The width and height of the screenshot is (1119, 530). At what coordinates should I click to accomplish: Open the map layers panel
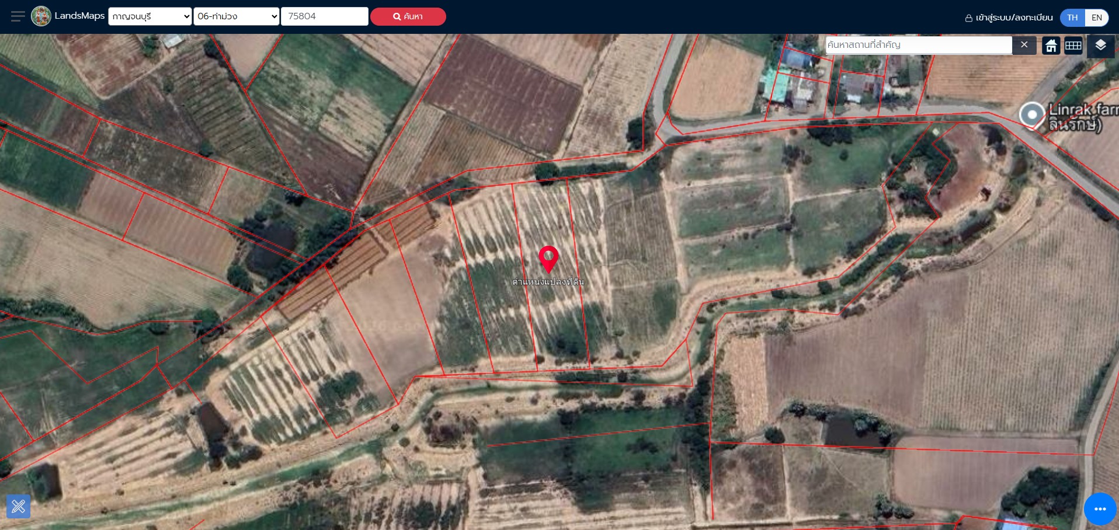[x=1100, y=46]
